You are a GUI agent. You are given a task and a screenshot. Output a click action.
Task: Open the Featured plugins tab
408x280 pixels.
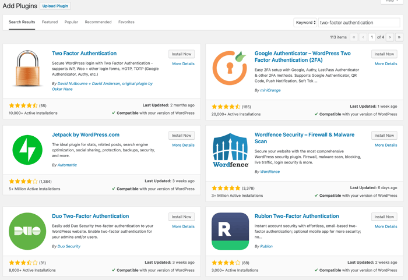tap(50, 22)
